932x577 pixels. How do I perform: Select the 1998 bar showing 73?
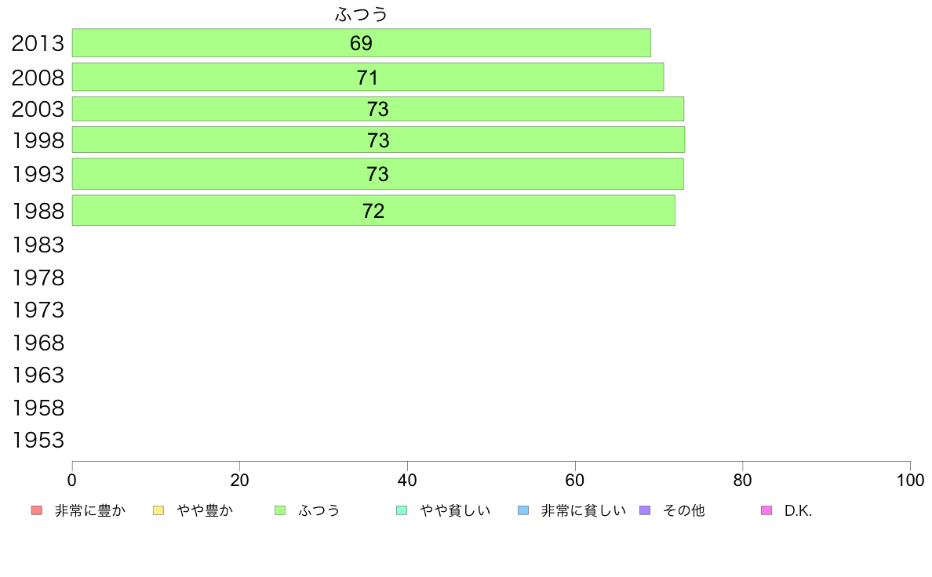(x=378, y=140)
